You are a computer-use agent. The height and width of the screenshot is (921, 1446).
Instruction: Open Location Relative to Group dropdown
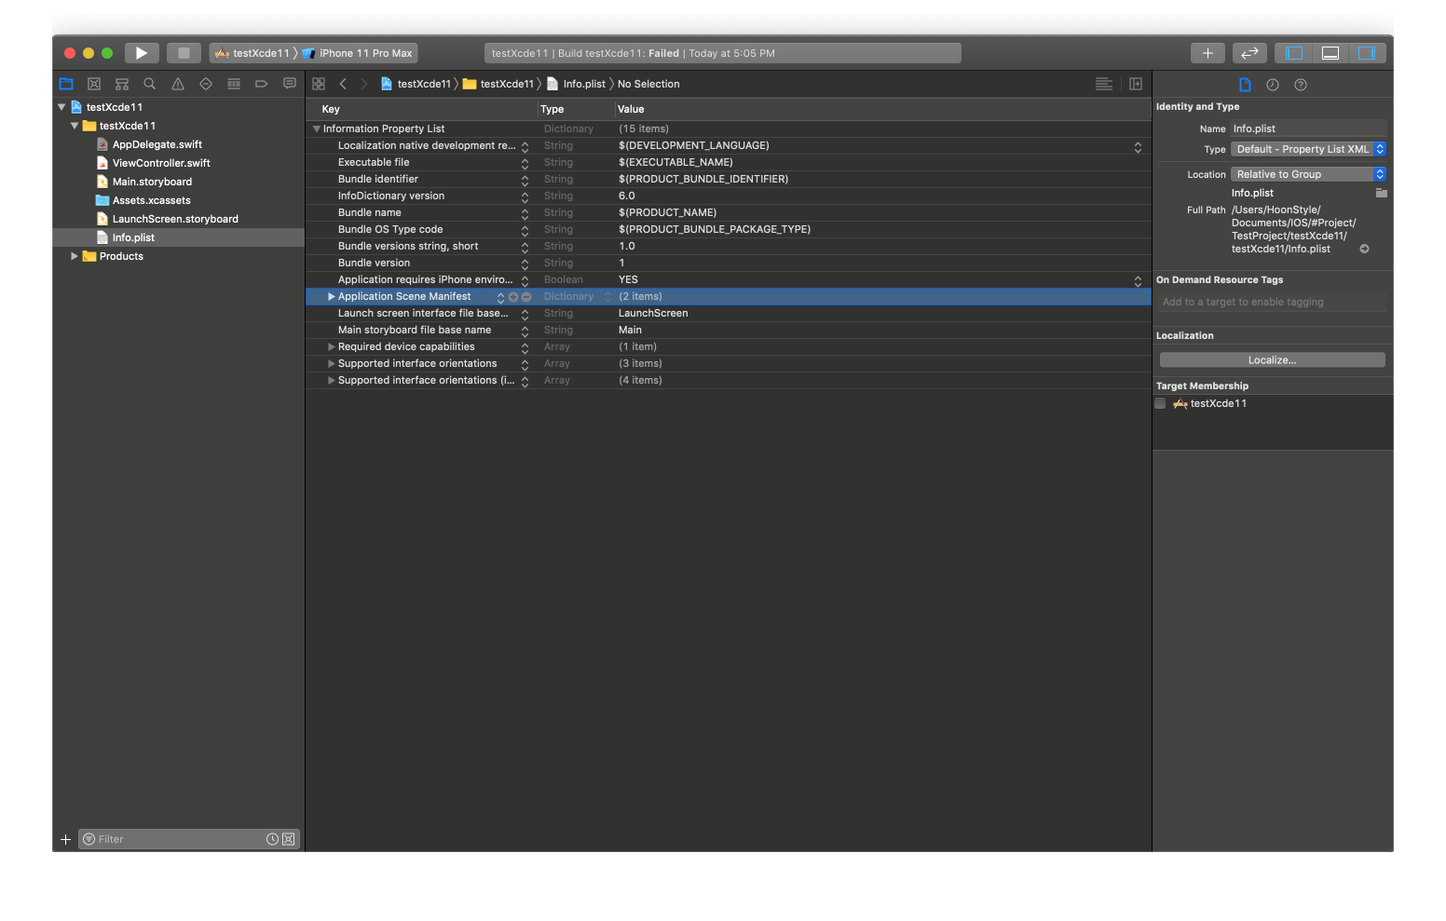[x=1309, y=174]
